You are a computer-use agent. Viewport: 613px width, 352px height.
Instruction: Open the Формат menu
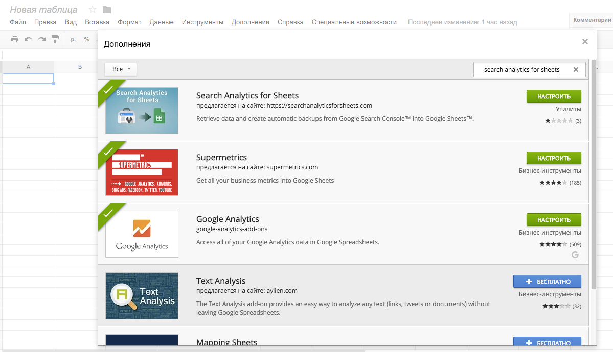coord(129,22)
